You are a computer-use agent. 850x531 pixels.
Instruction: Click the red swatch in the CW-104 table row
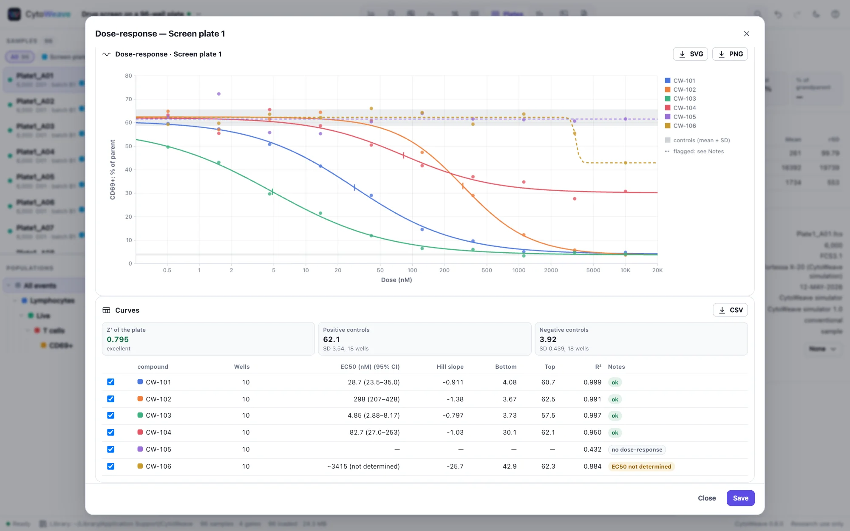pos(140,432)
